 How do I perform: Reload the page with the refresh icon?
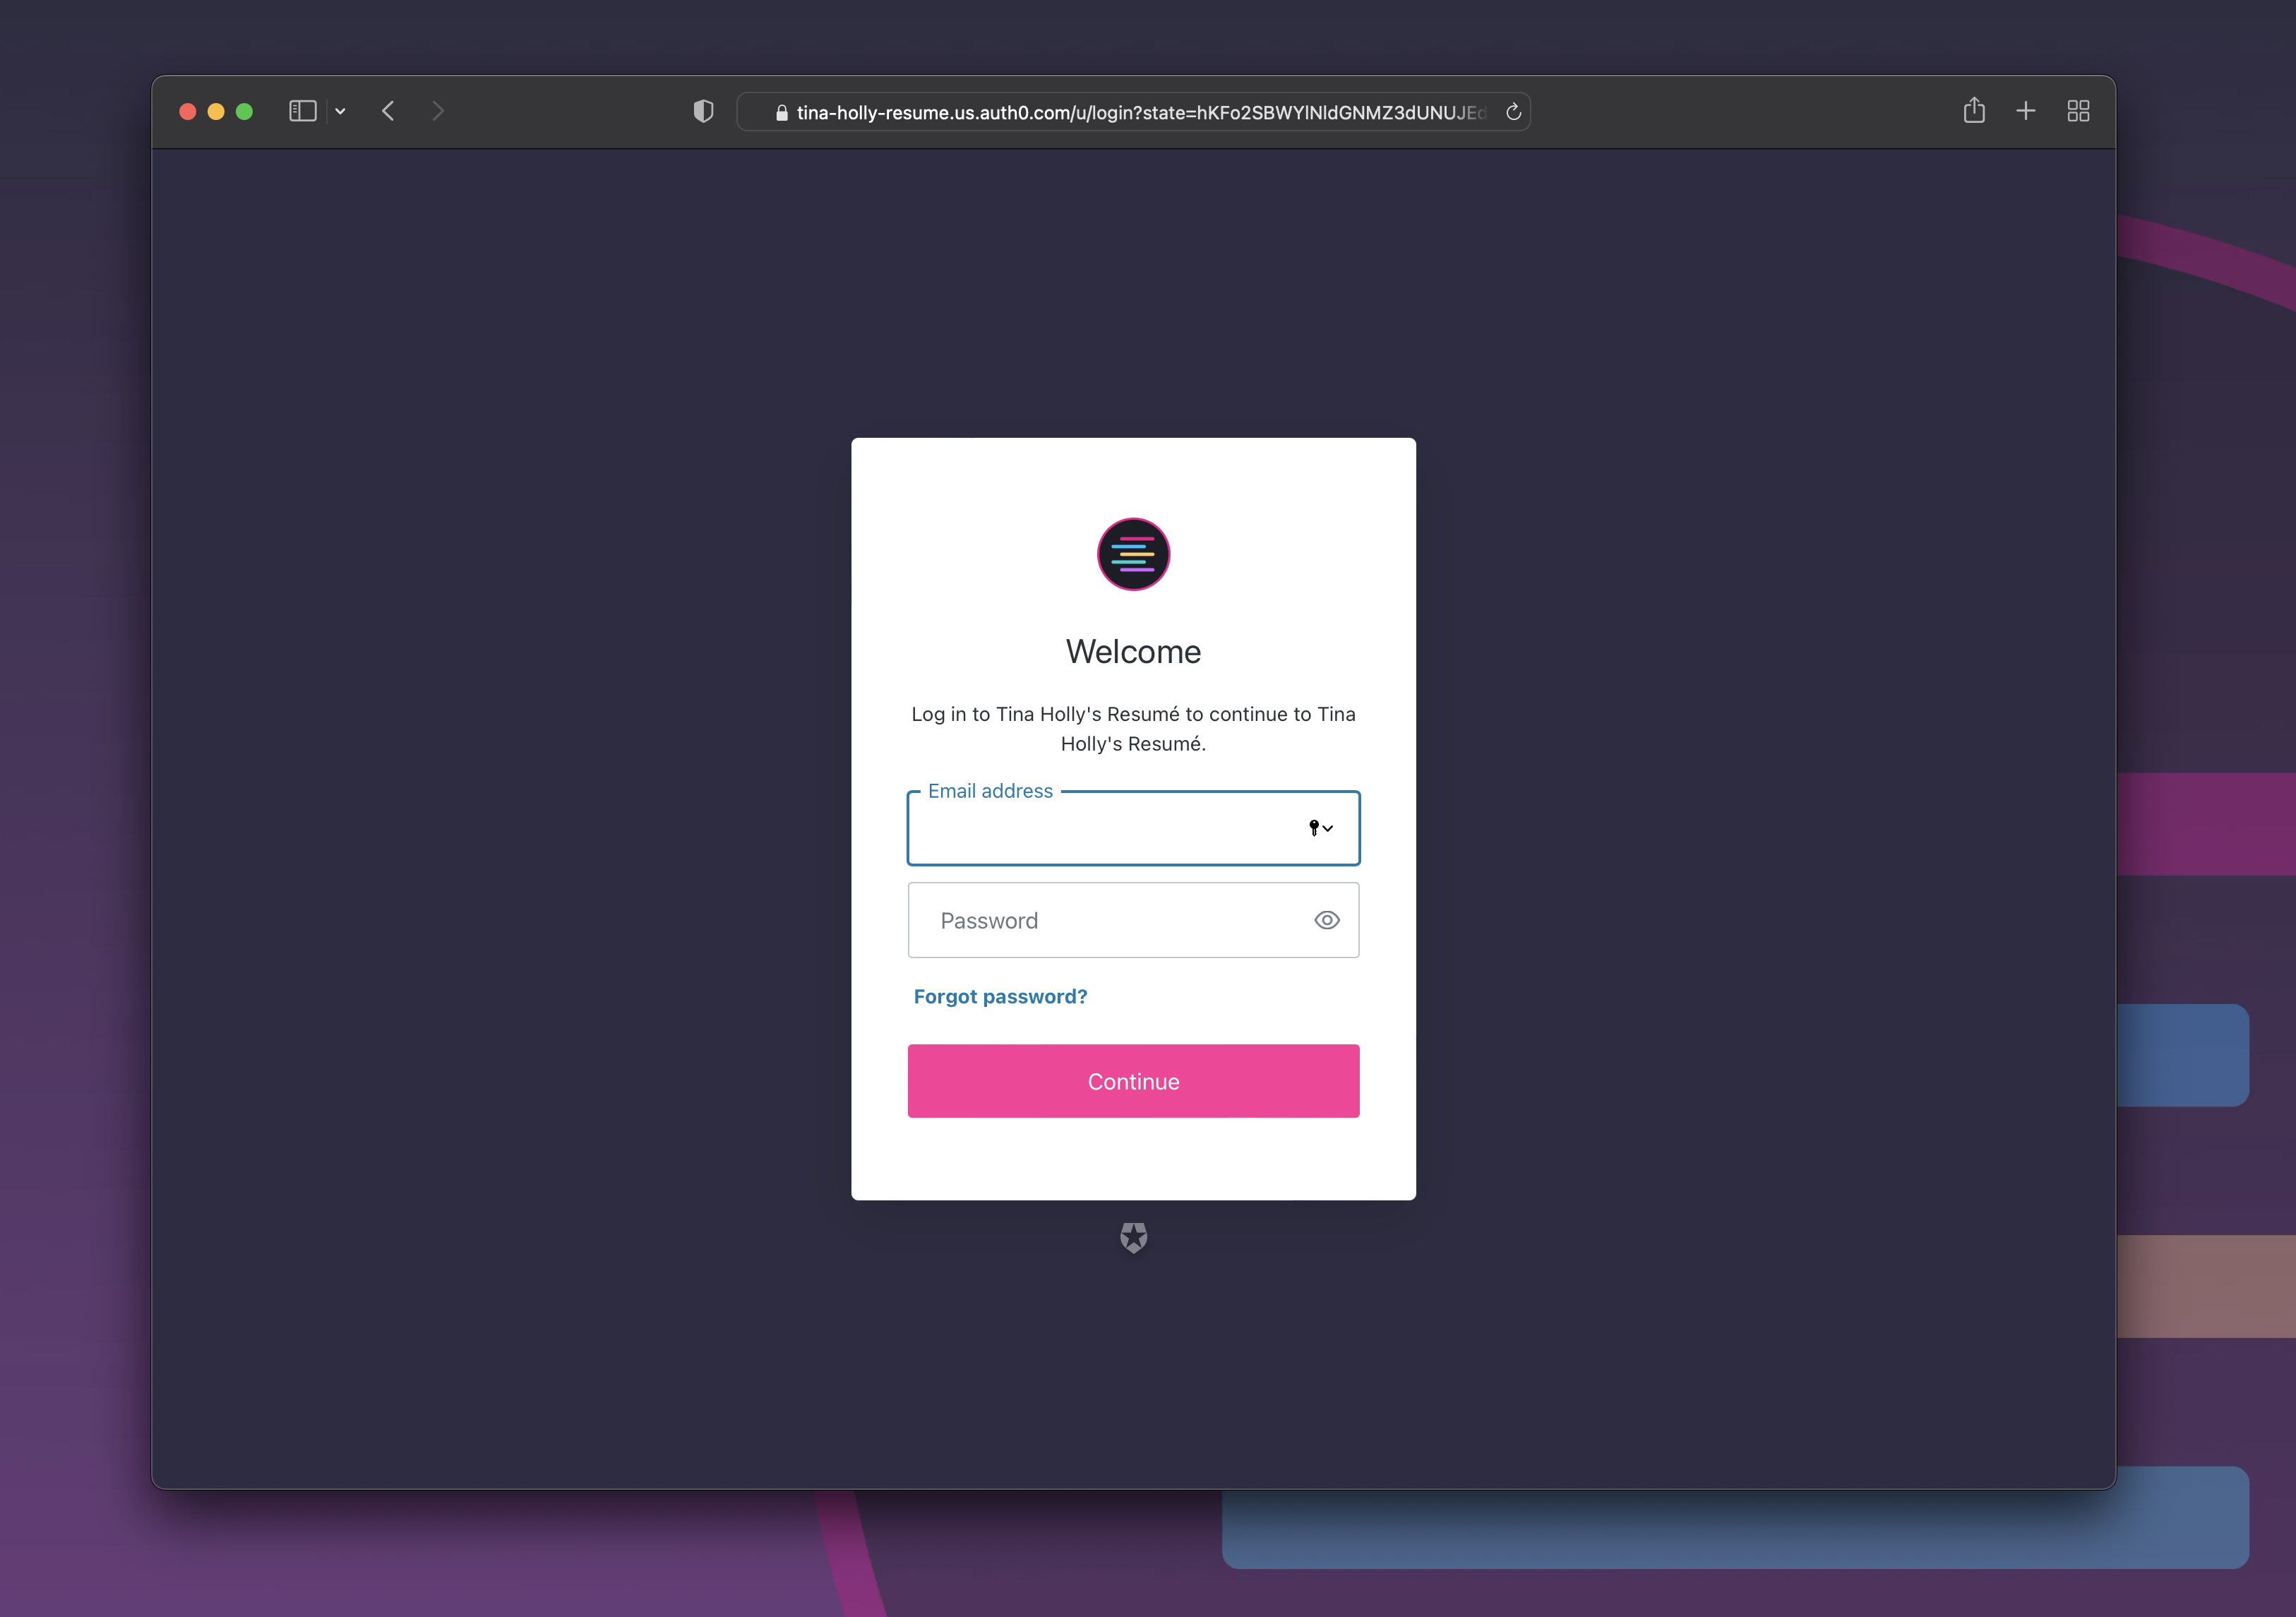pyautogui.click(x=1513, y=112)
